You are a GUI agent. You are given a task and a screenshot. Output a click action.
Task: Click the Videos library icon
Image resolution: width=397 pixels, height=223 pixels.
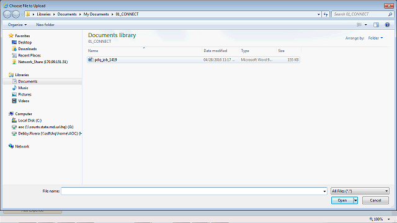(x=14, y=101)
